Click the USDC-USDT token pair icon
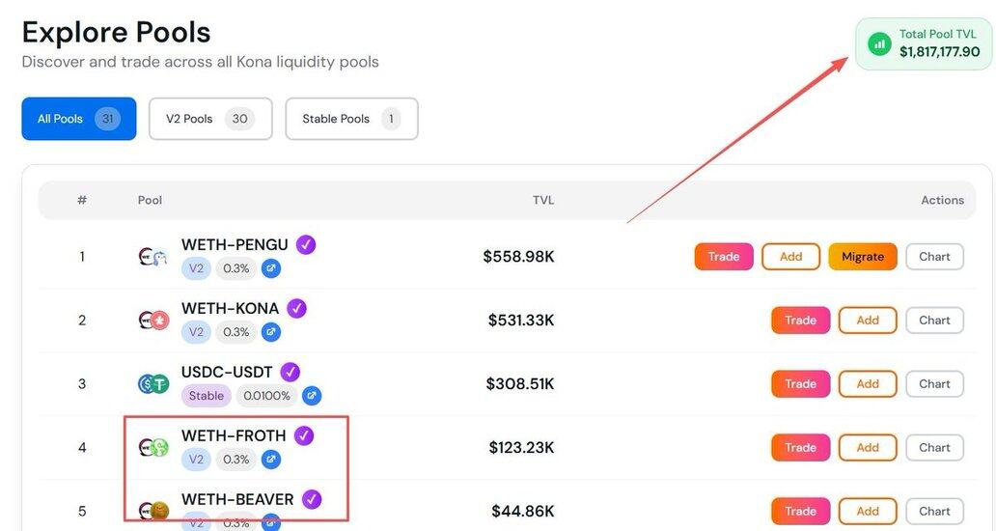Viewport: 996px width, 531px height. tap(153, 384)
